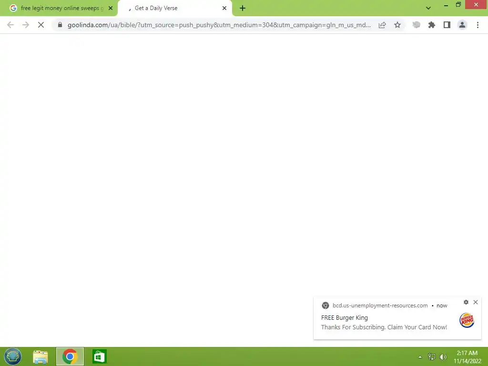Open Chrome's three-dot menu
This screenshot has height=366, width=488.
pyautogui.click(x=478, y=25)
